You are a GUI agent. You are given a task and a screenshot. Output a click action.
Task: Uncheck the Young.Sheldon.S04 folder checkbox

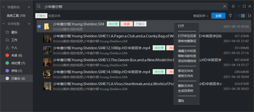pyautogui.click(x=39, y=26)
